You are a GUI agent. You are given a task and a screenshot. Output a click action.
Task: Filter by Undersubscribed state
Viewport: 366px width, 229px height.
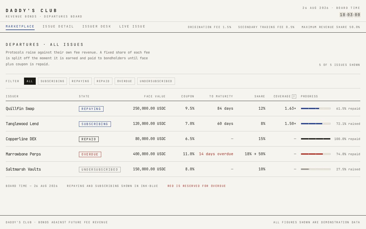click(156, 81)
